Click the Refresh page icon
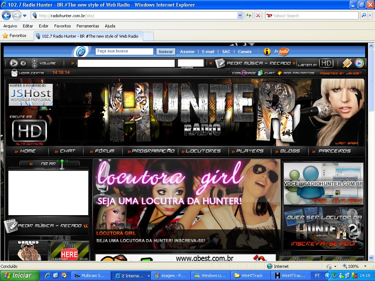Viewport: 375px width, 281px height. coord(249,15)
